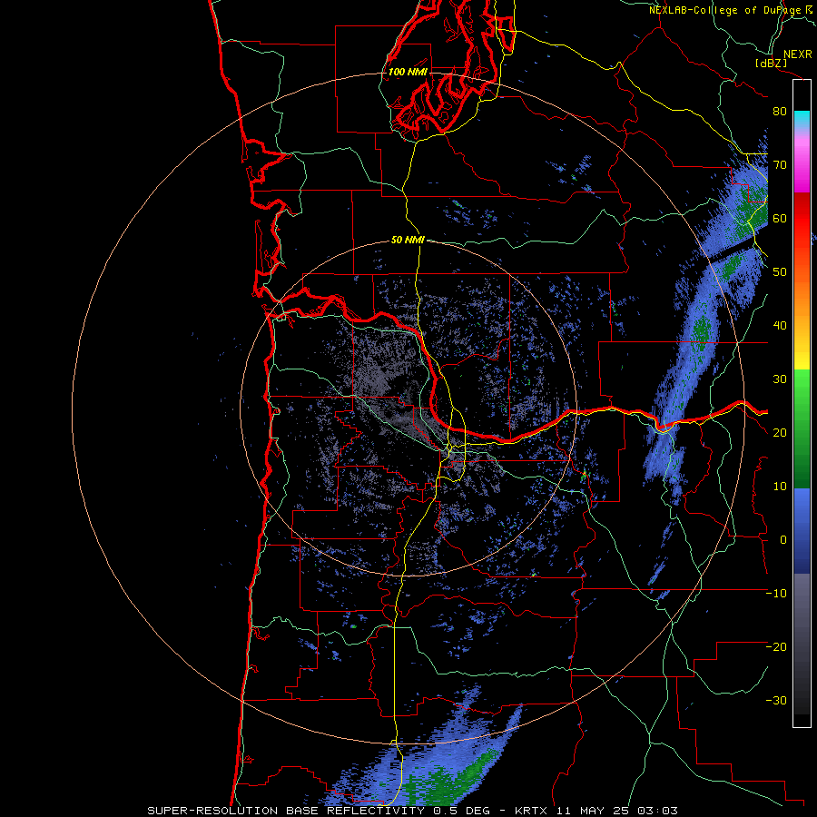Click the 70 value on the dBZ scale
This screenshot has height=817, width=817.
click(x=780, y=165)
